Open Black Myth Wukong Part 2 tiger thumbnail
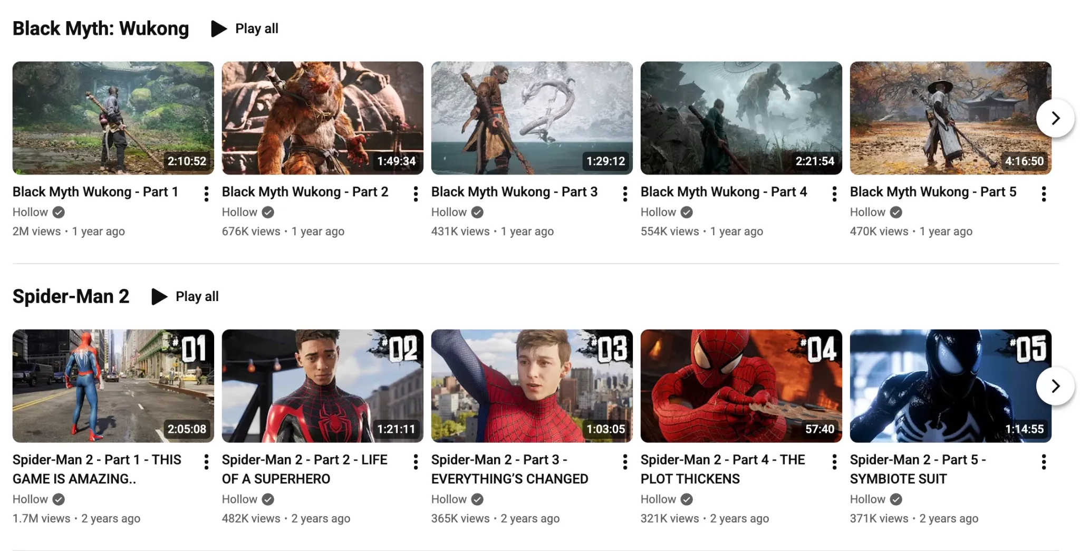The width and height of the screenshot is (1080, 551). point(323,118)
